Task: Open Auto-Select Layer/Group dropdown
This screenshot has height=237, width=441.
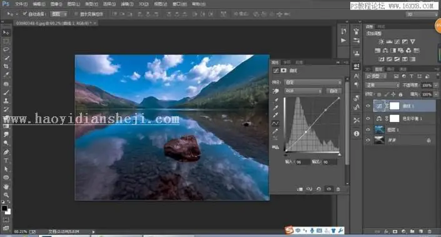Action: click(59, 14)
